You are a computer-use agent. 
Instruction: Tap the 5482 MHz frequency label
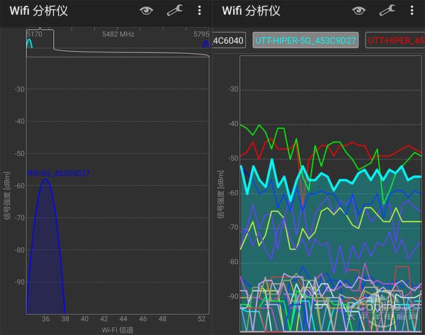pos(118,33)
